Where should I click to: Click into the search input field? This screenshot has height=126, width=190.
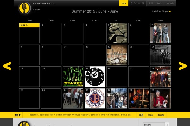point(154,124)
